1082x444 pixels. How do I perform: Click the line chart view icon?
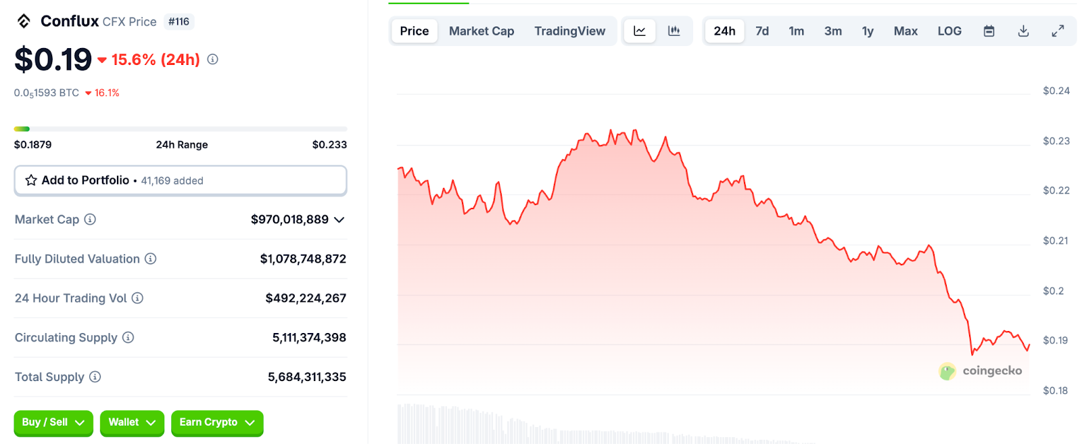[639, 31]
